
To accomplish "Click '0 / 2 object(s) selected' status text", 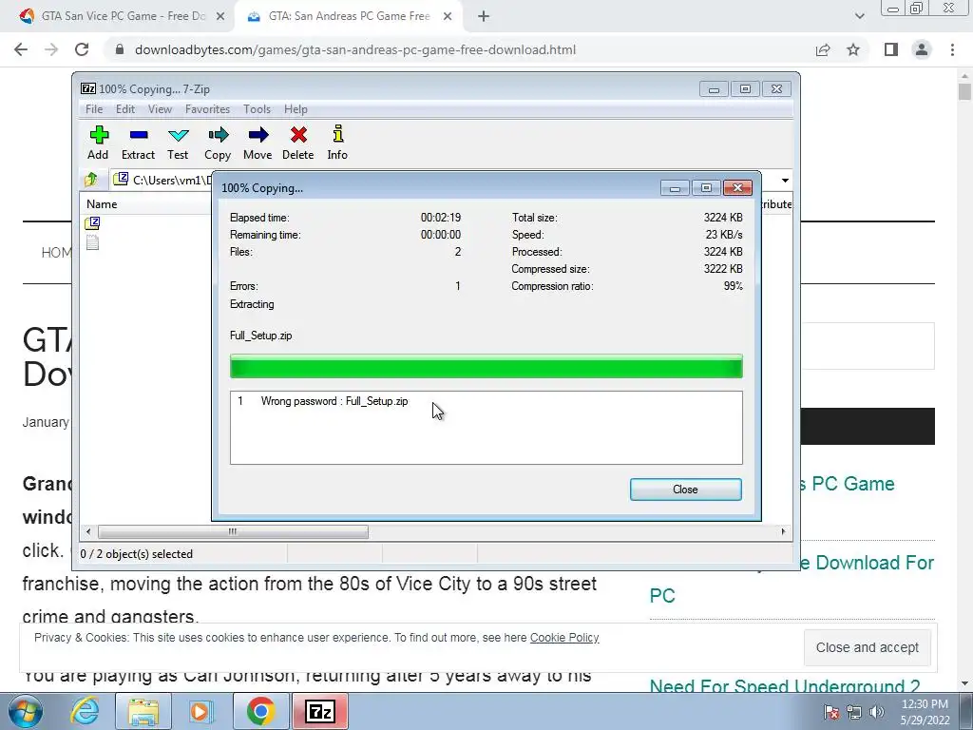I will 137,554.
